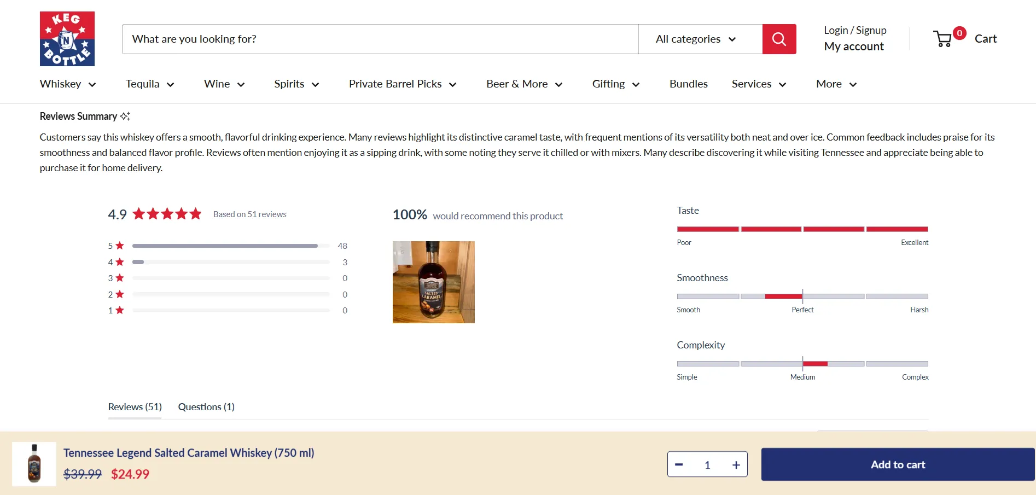Open the More menu
The height and width of the screenshot is (495, 1036).
836,84
